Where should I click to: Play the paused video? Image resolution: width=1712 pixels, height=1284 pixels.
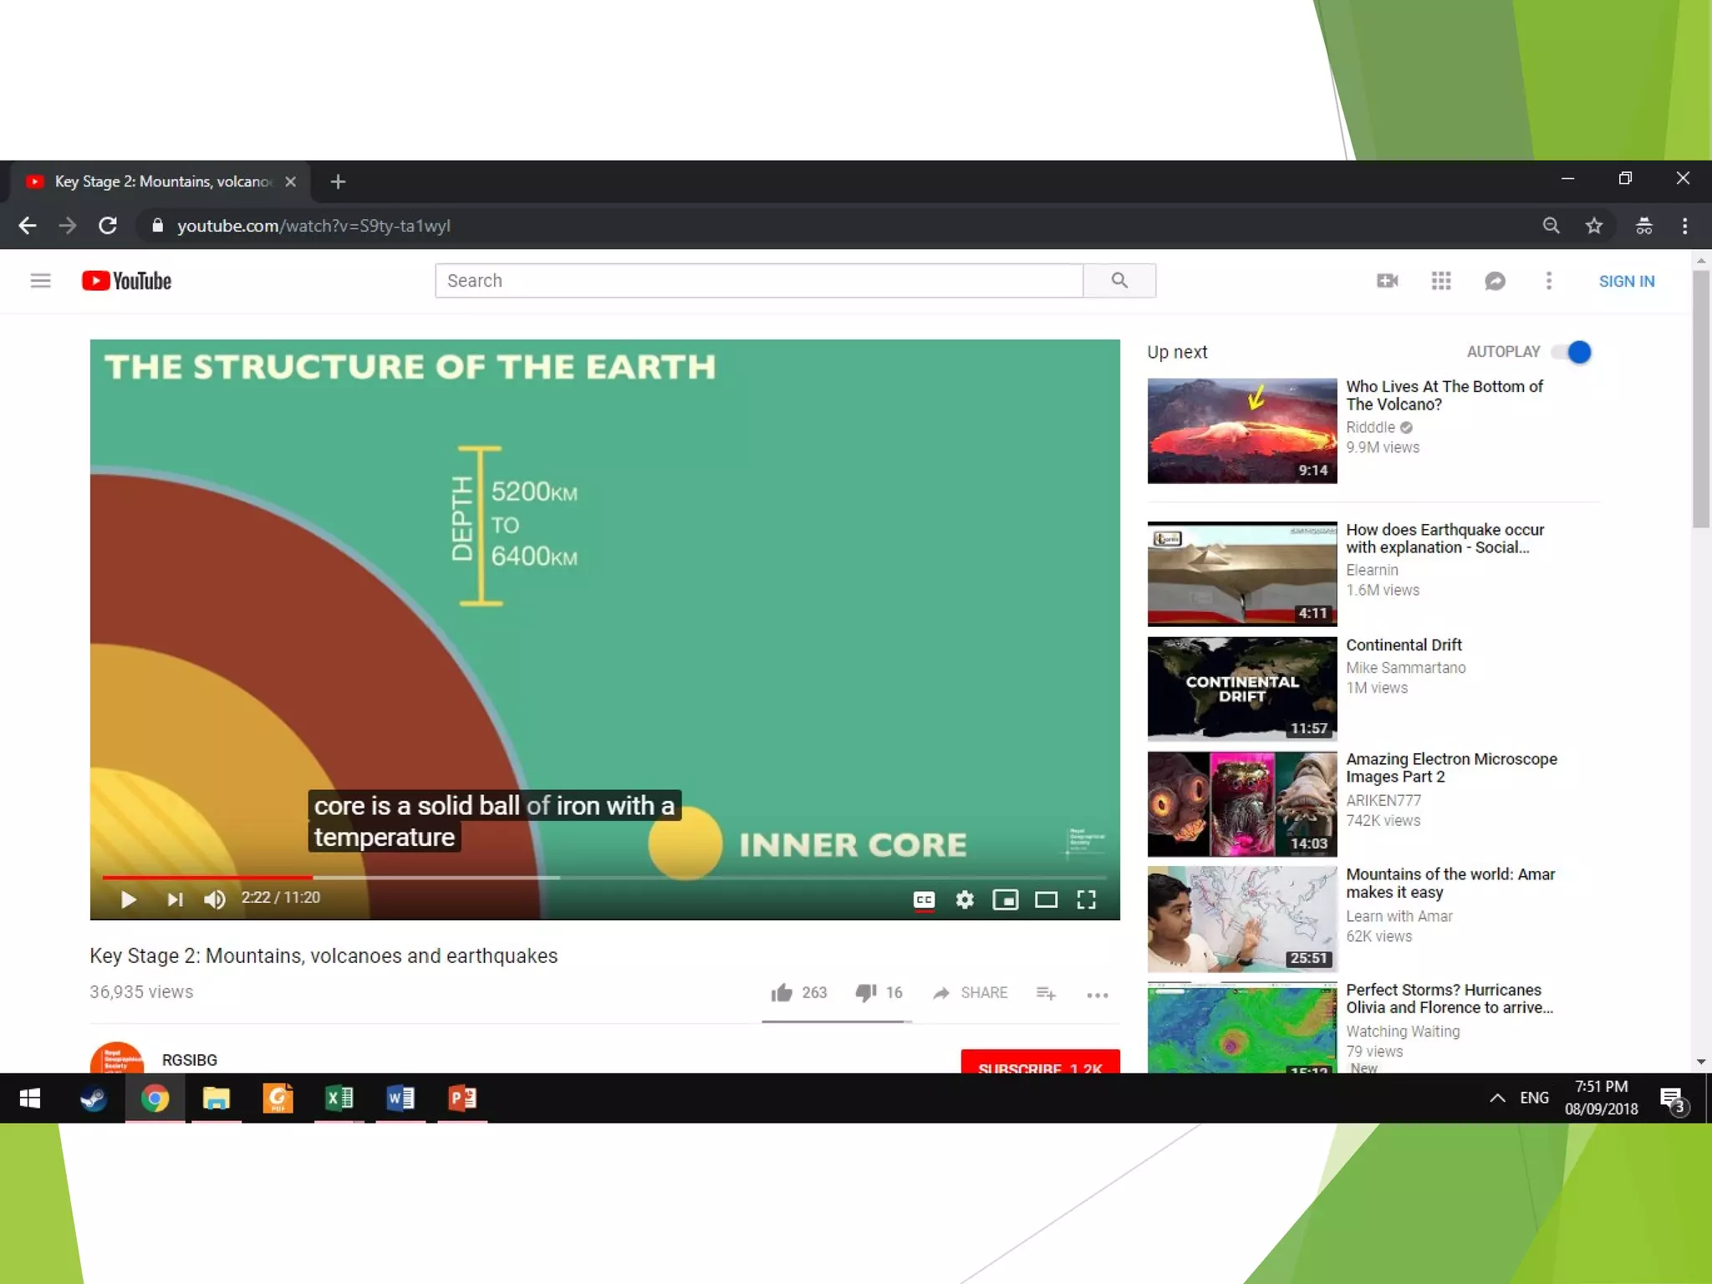(x=128, y=899)
